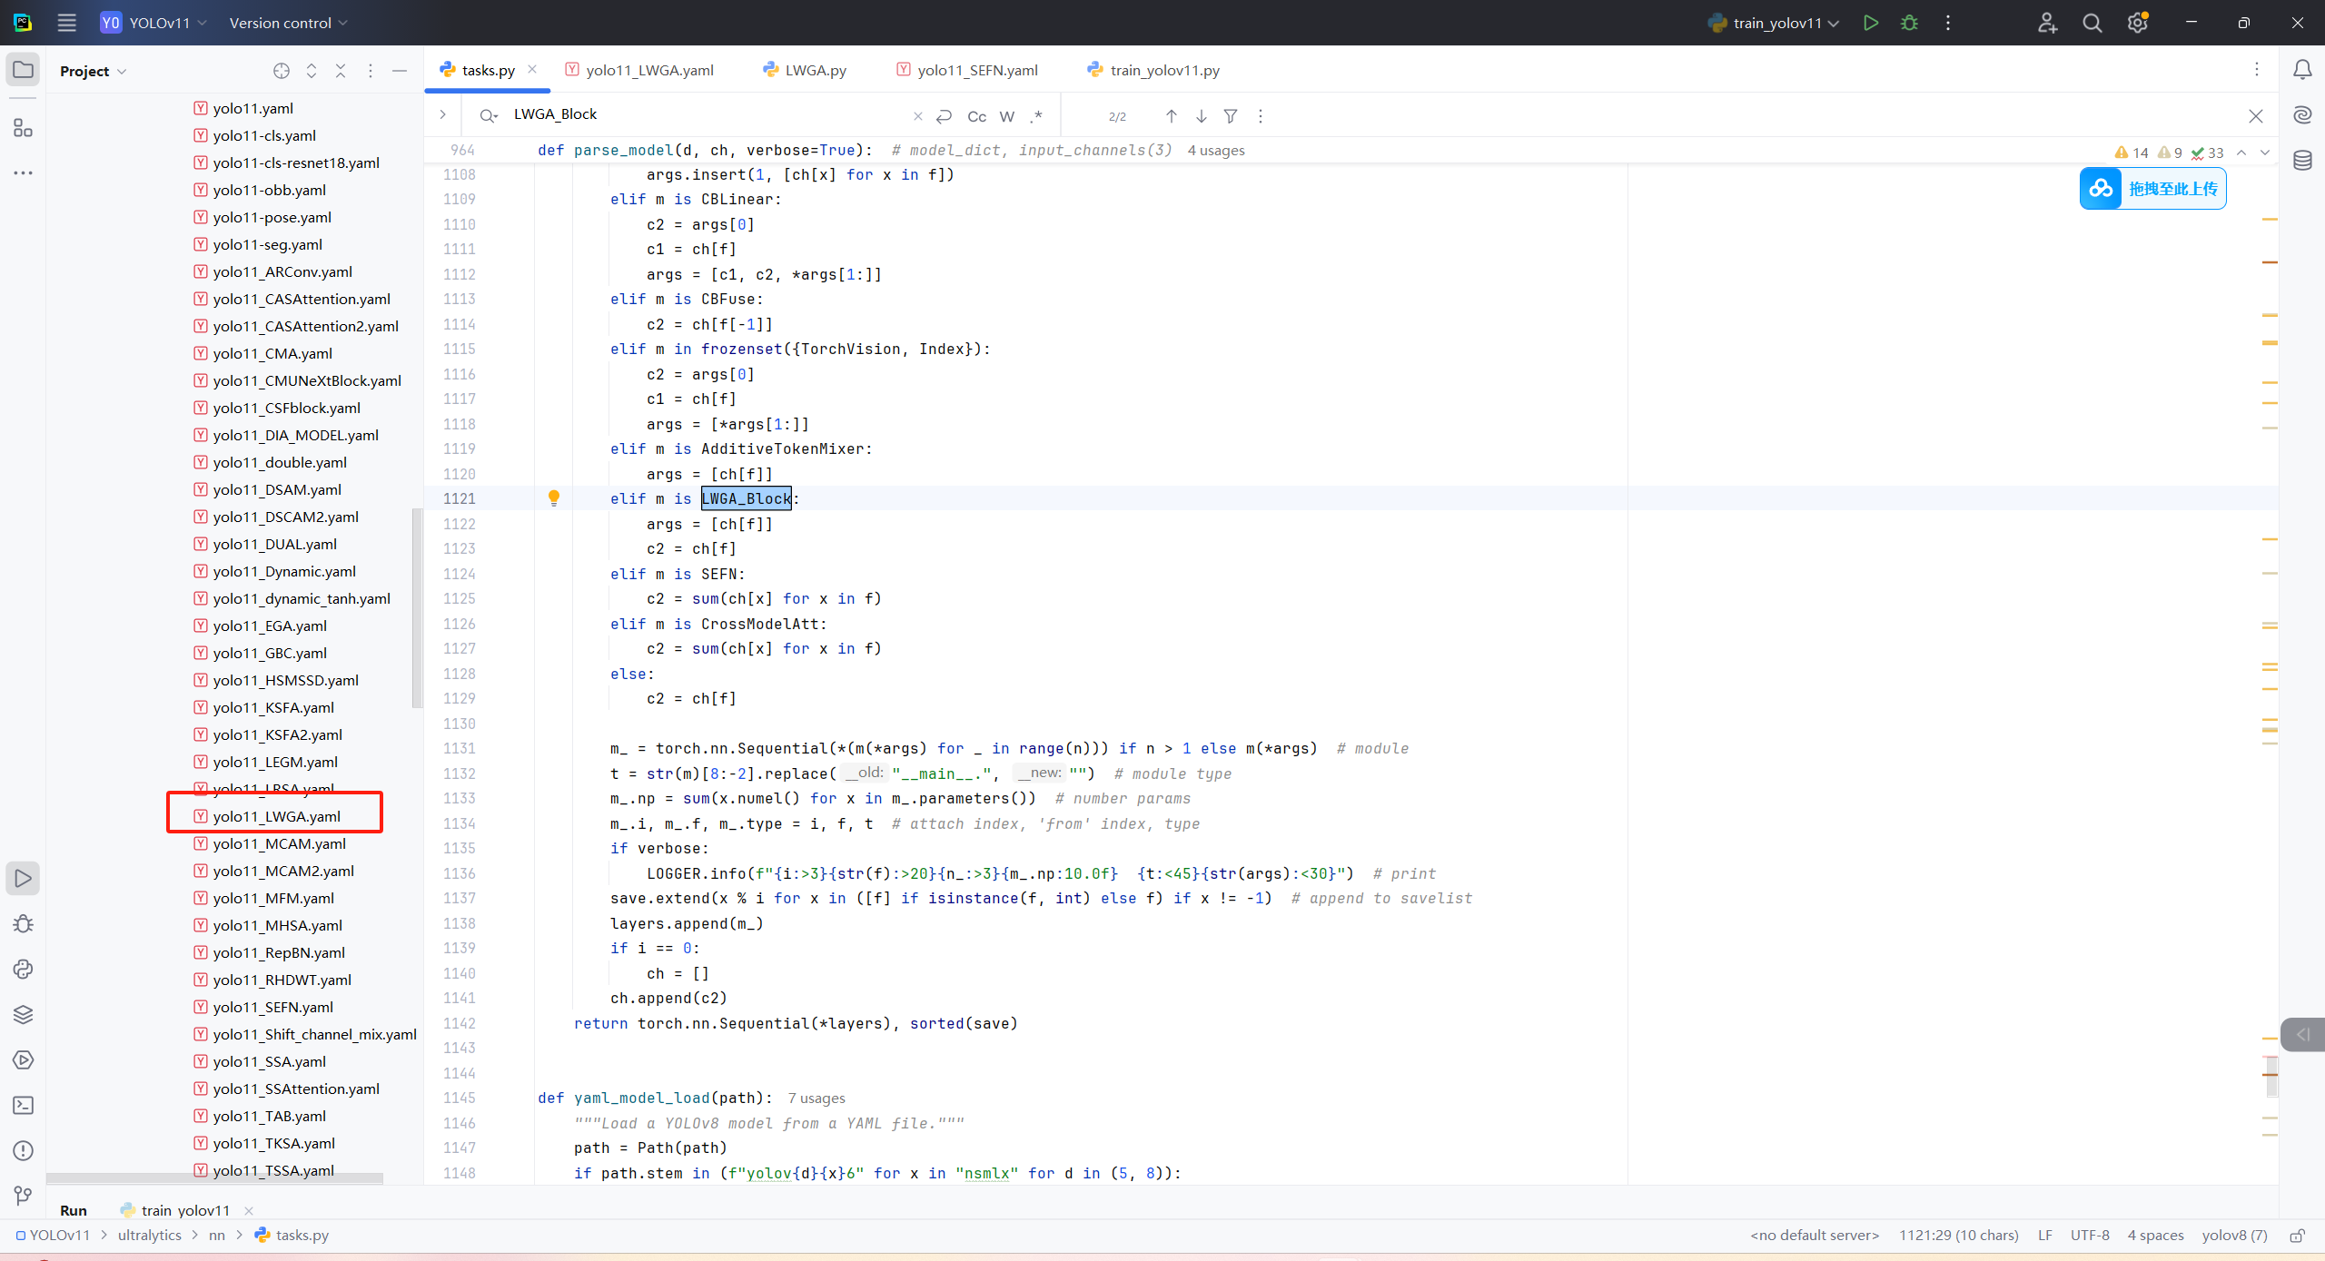Click the Debug bug icon in top toolbar
2325x1261 pixels.
1909,23
